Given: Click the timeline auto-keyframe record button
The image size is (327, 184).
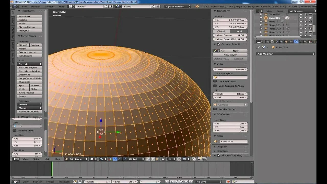Looking at the screenshot, I should pyautogui.click(x=228, y=182).
